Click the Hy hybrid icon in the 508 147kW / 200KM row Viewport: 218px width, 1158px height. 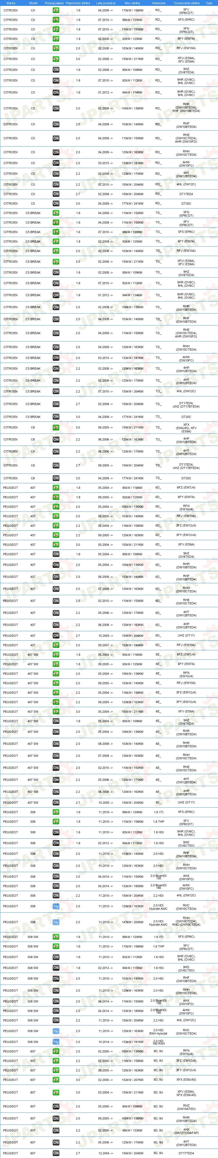click(56, 922)
